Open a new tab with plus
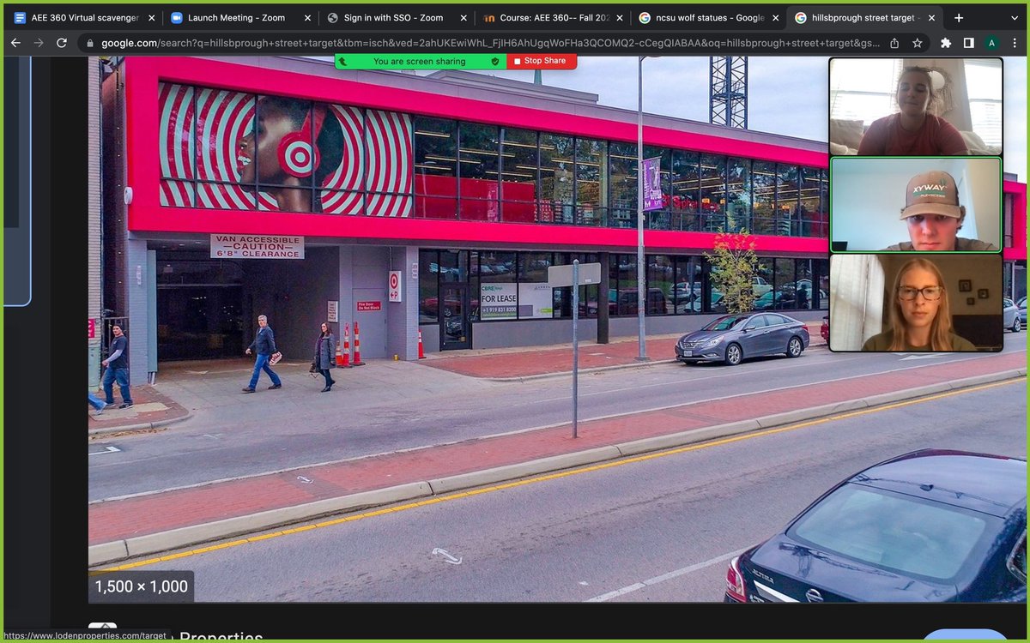This screenshot has width=1030, height=643. click(959, 17)
